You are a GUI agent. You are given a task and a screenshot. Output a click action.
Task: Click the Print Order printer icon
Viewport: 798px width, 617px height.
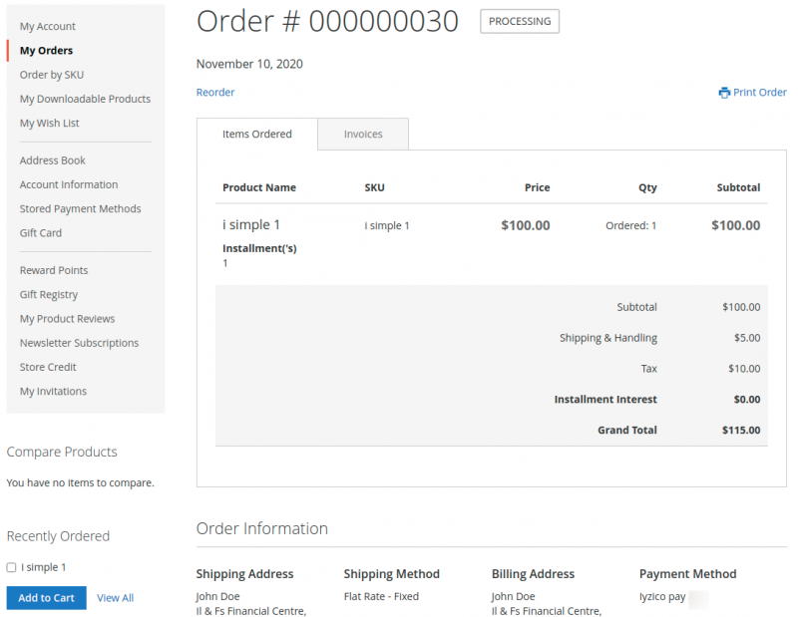[725, 92]
